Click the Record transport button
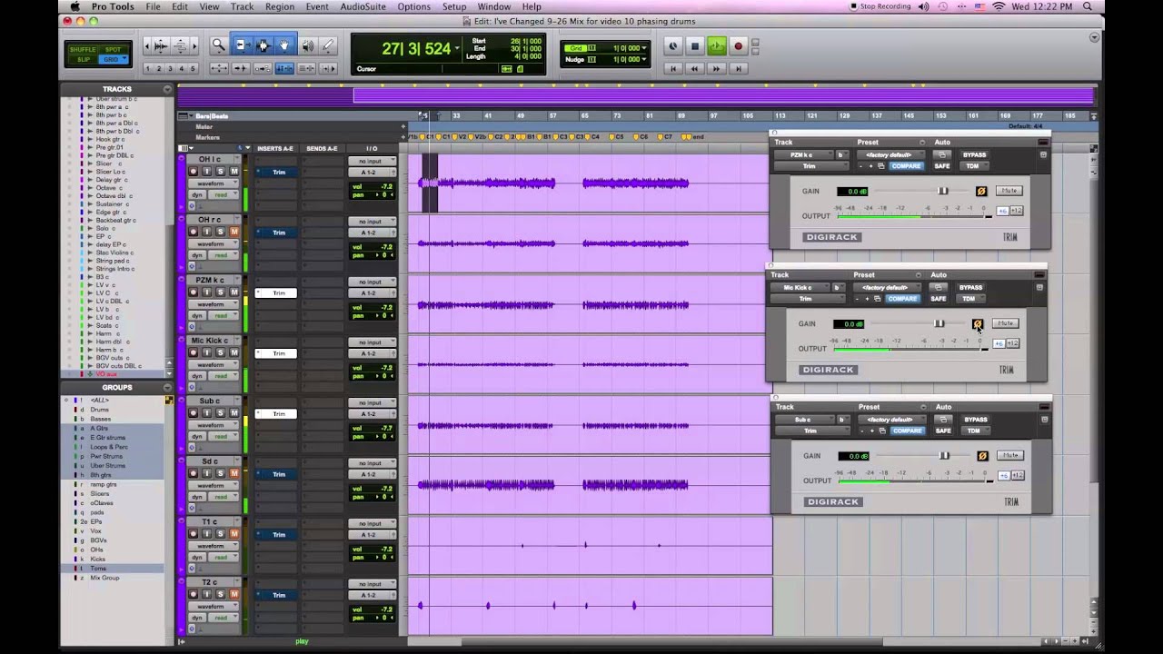The width and height of the screenshot is (1163, 654). coord(738,46)
